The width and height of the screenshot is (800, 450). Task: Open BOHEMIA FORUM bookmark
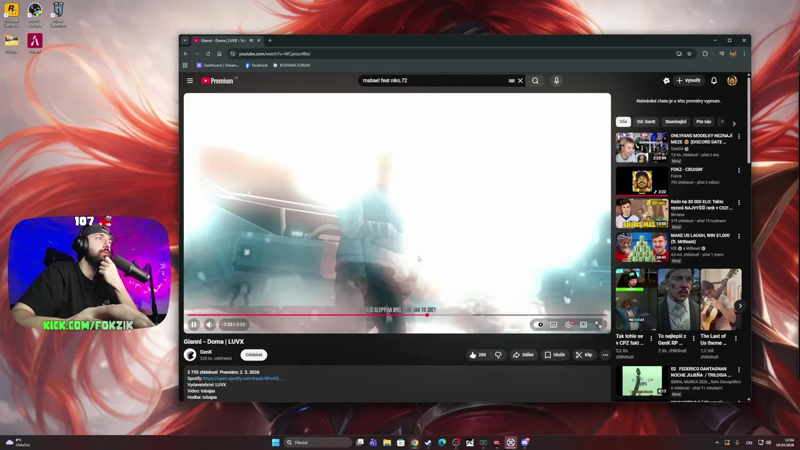(x=291, y=65)
